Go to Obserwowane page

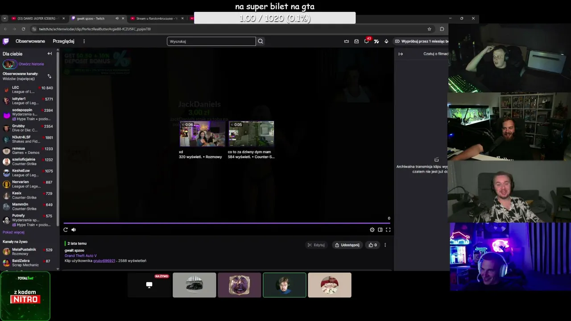pyautogui.click(x=30, y=41)
